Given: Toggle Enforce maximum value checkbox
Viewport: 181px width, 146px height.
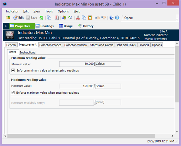Looking at the screenshot, I should tap(13, 92).
